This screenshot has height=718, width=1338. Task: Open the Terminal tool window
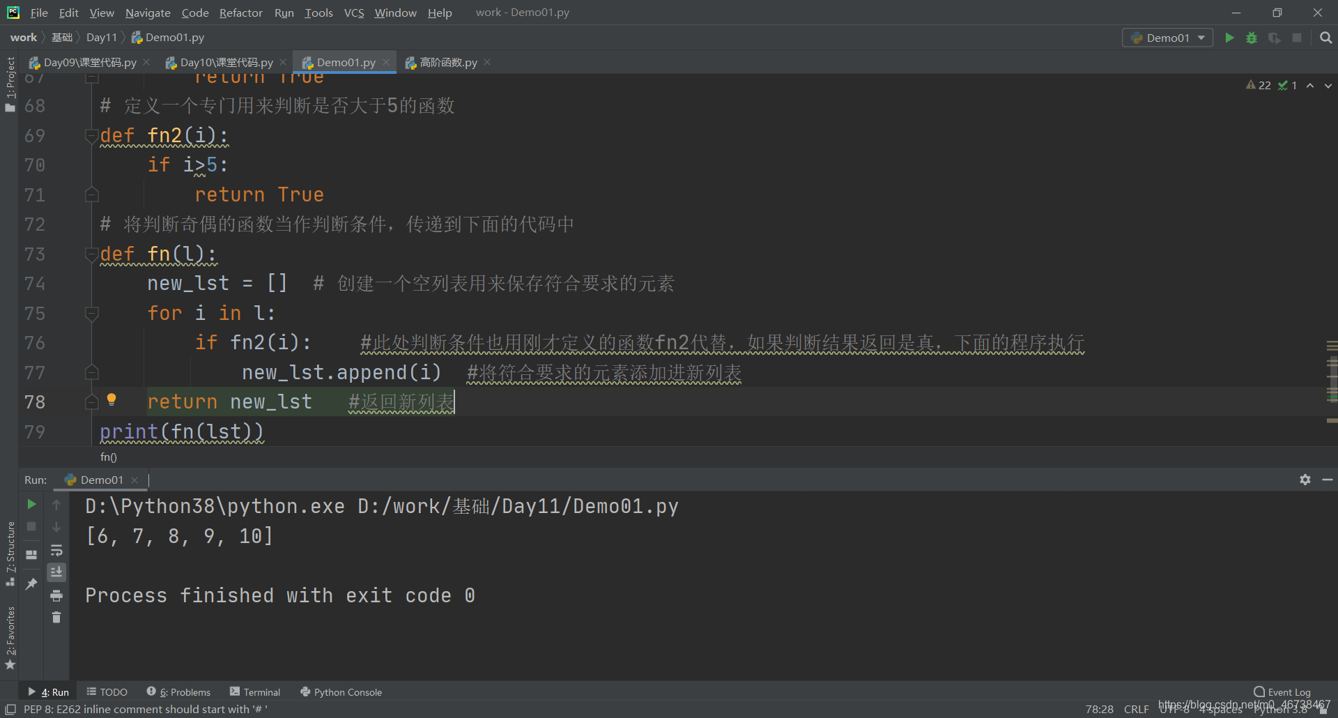tap(255, 692)
